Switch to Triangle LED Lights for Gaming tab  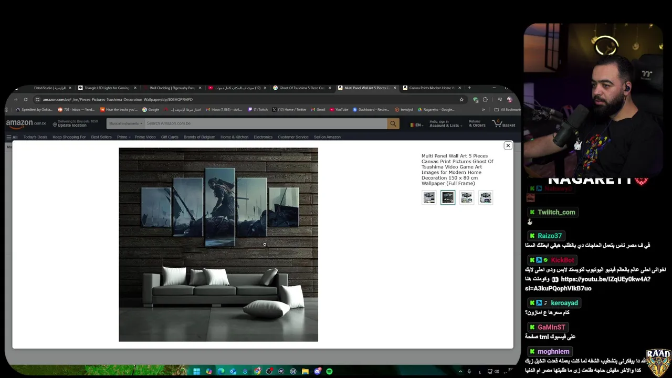pos(107,88)
